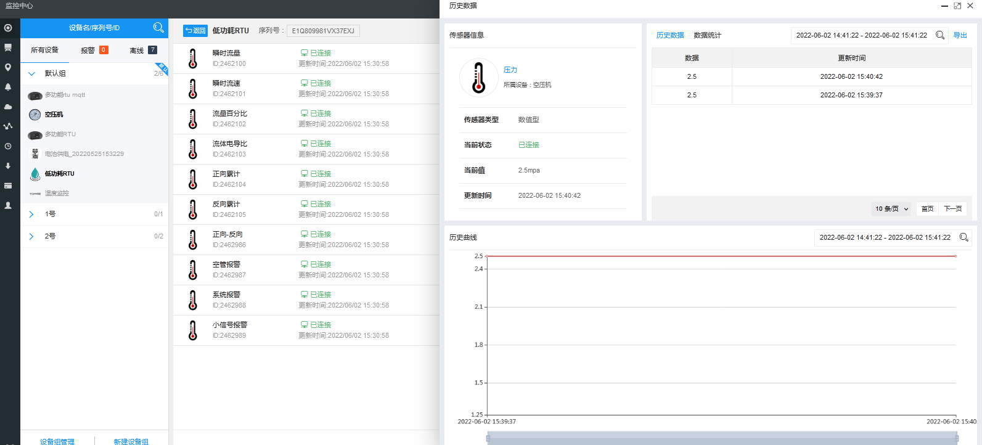Open the map location icon in sidebar

click(8, 67)
